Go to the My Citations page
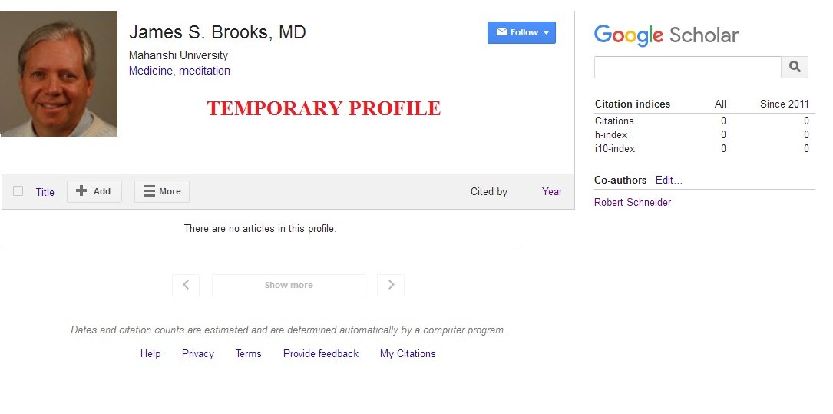 tap(408, 353)
